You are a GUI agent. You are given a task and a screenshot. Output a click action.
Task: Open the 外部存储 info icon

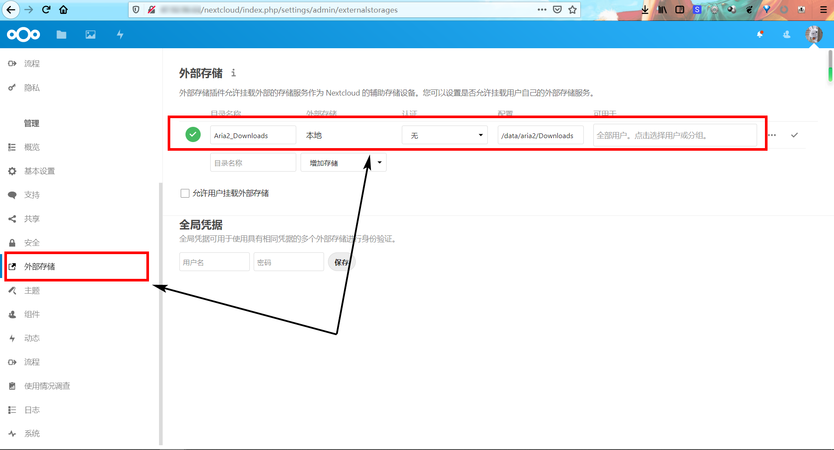click(233, 73)
